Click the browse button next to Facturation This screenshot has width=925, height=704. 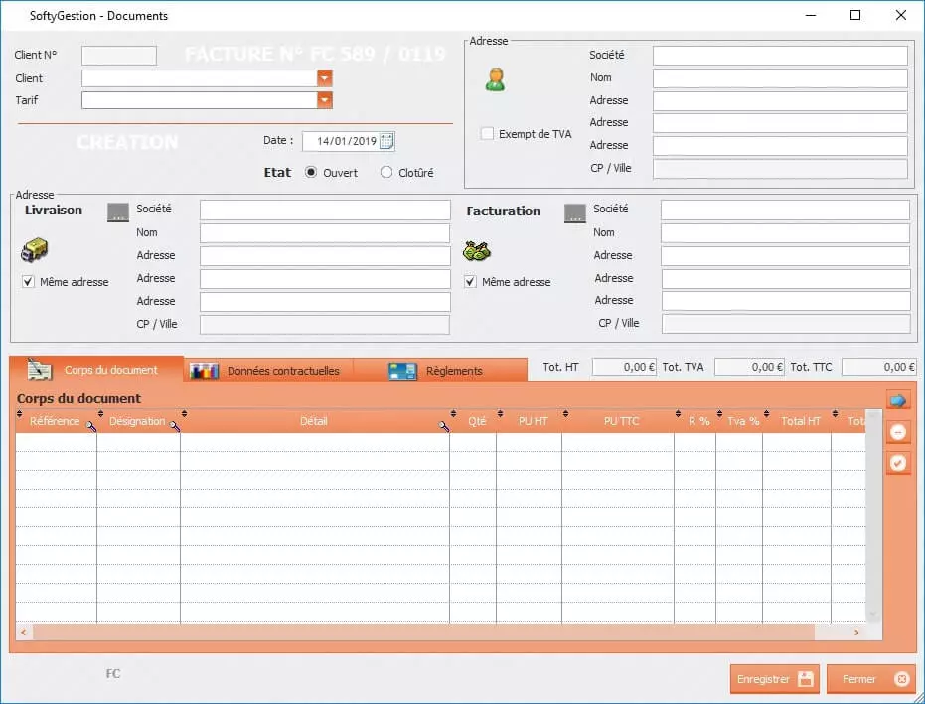coord(575,212)
